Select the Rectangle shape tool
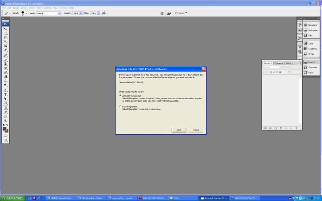Screen dimensions: 322x201 6,103
